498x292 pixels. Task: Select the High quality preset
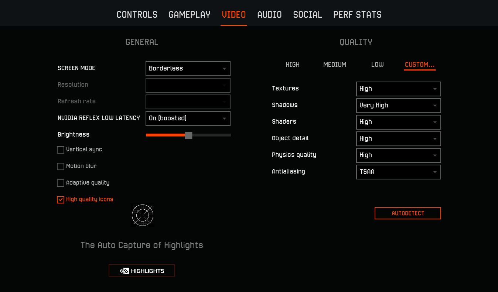point(293,65)
